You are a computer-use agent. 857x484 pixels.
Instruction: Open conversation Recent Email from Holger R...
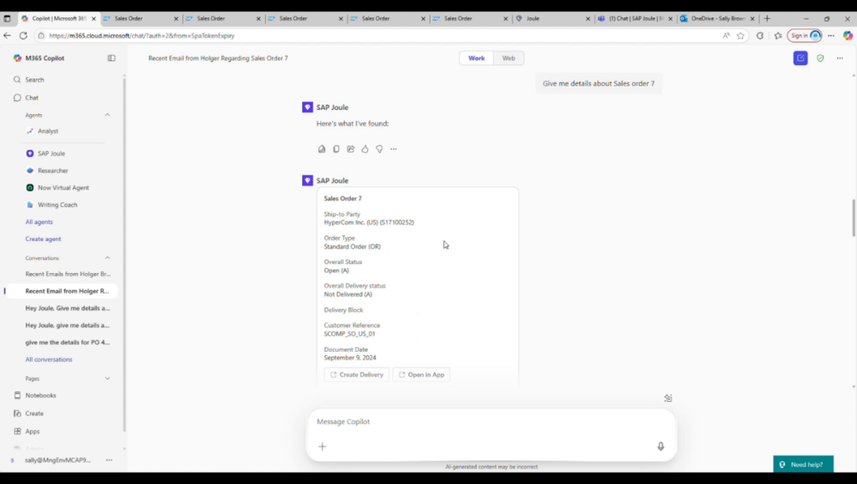67,291
